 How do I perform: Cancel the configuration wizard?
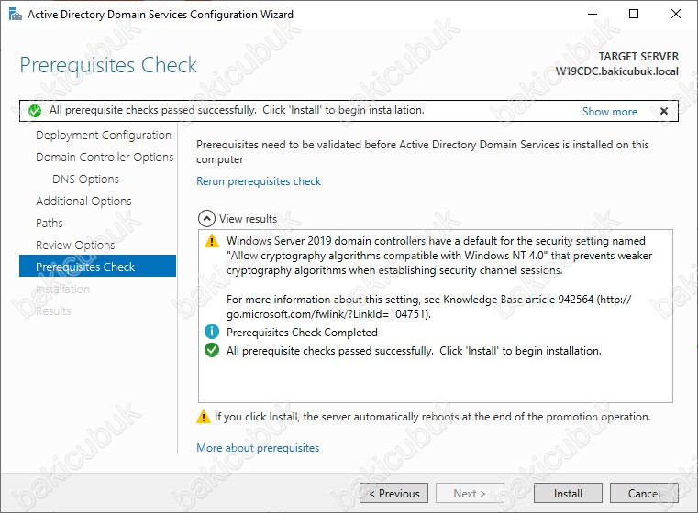(x=644, y=493)
